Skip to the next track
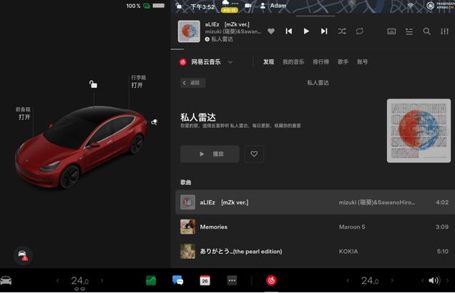This screenshot has width=455, height=293. pos(324,31)
